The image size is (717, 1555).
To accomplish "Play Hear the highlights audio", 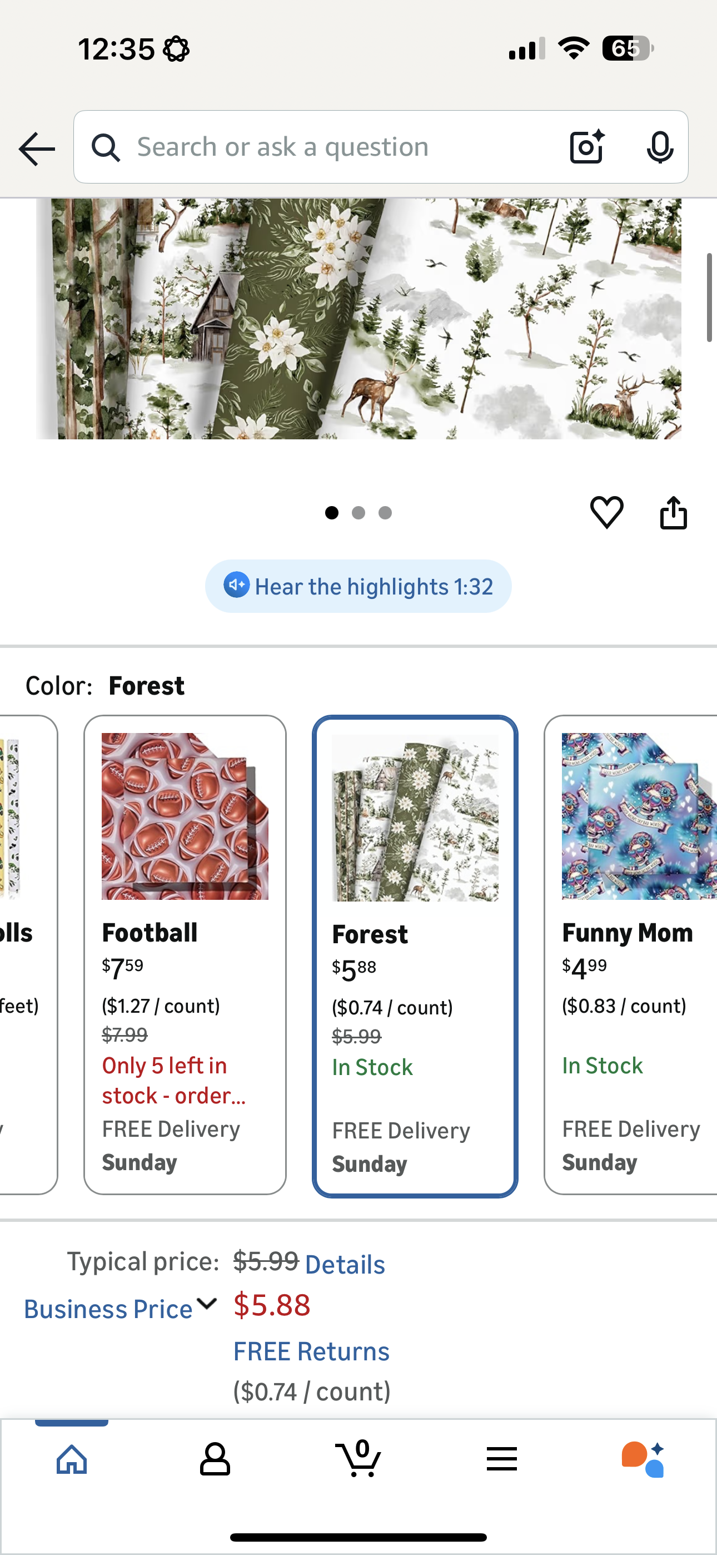I will pos(357,586).
